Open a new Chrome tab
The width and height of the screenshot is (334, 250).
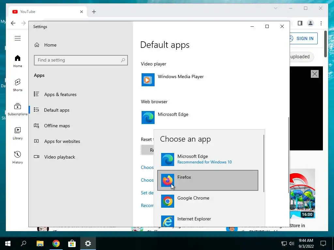[94, 12]
